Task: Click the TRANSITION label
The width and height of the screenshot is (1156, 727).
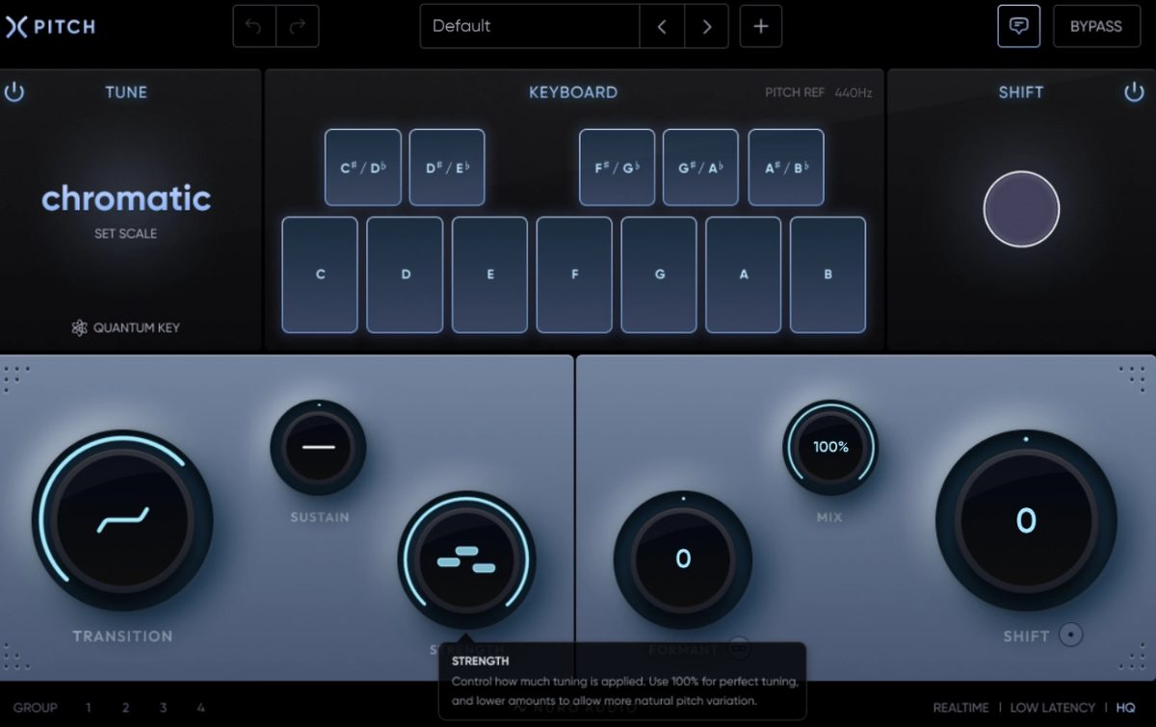Action: click(123, 636)
